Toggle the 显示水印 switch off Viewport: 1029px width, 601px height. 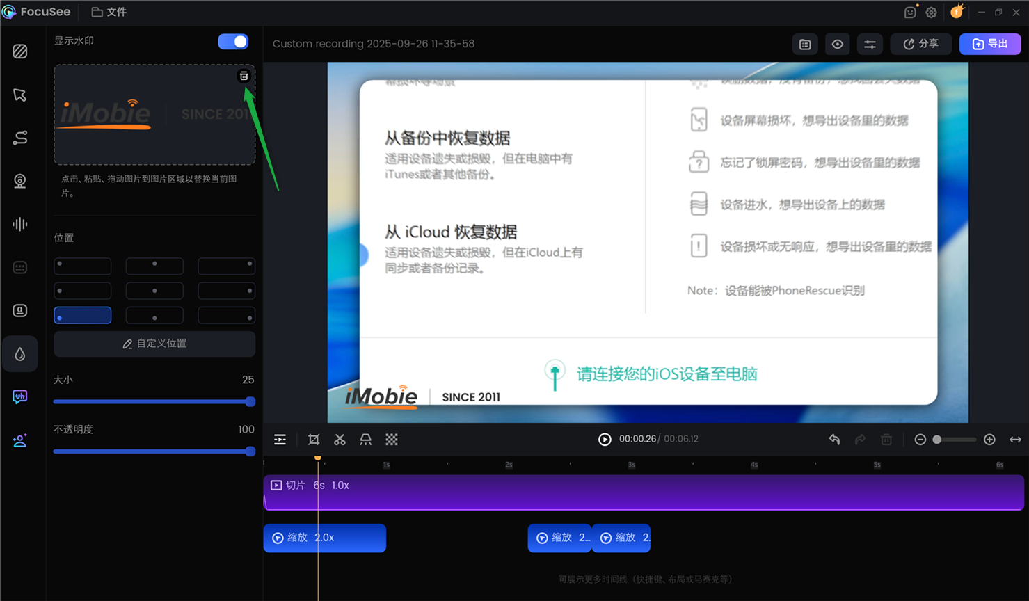233,42
